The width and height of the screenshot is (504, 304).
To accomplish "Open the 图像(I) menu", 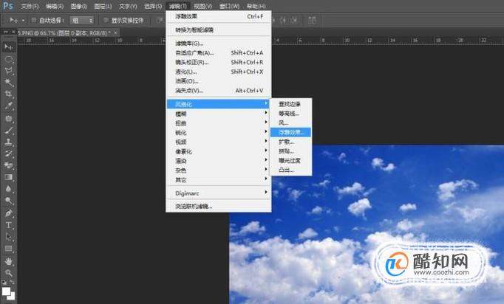I will click(79, 6).
